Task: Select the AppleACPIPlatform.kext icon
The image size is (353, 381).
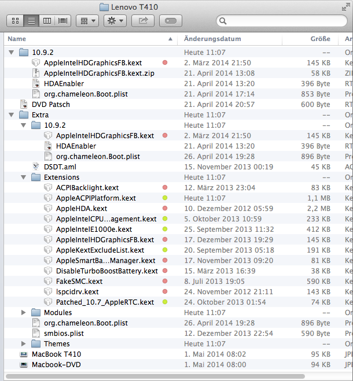Action: (x=48, y=198)
